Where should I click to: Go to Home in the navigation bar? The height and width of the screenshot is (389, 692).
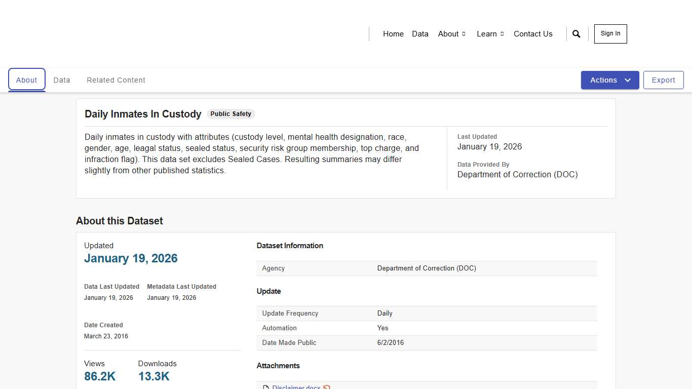[393, 34]
